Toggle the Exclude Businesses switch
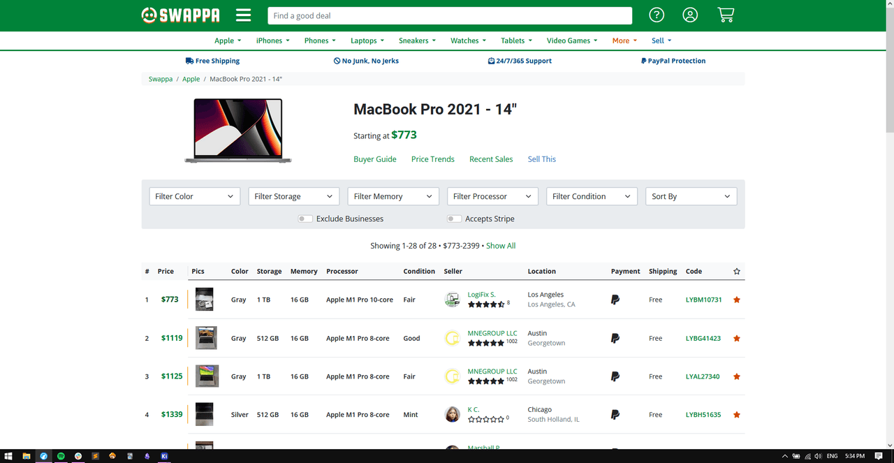 click(x=305, y=219)
